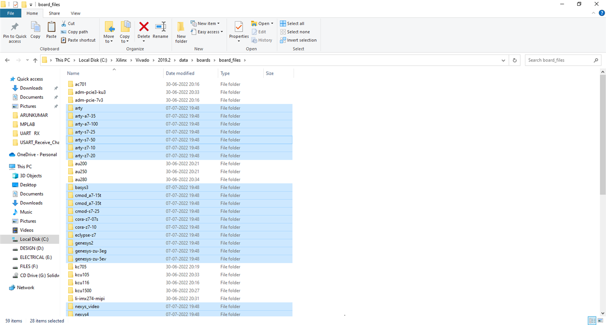606x325 pixels.
Task: Click Edit in the Open group
Action: (258, 32)
